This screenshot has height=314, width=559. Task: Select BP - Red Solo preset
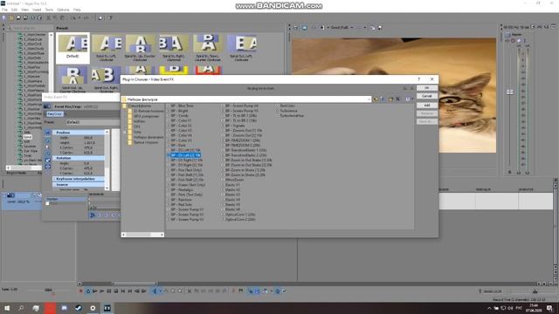tap(181, 205)
